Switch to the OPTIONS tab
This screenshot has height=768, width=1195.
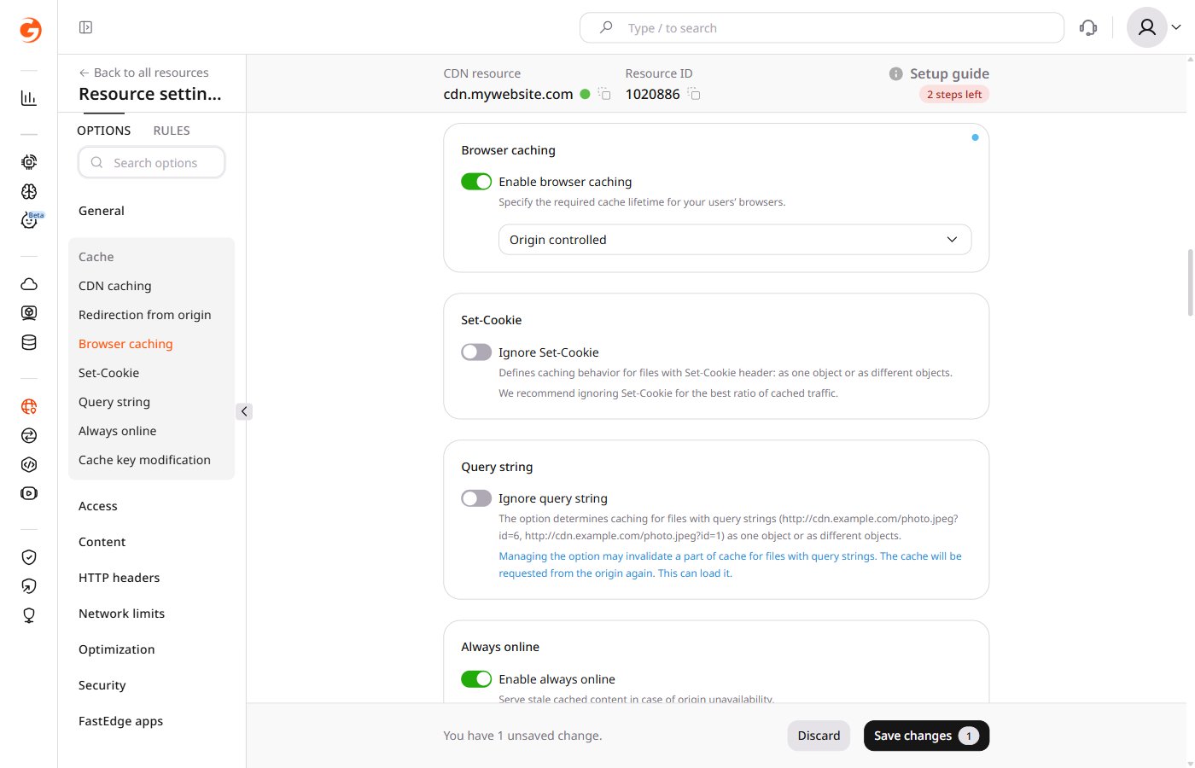coord(104,131)
